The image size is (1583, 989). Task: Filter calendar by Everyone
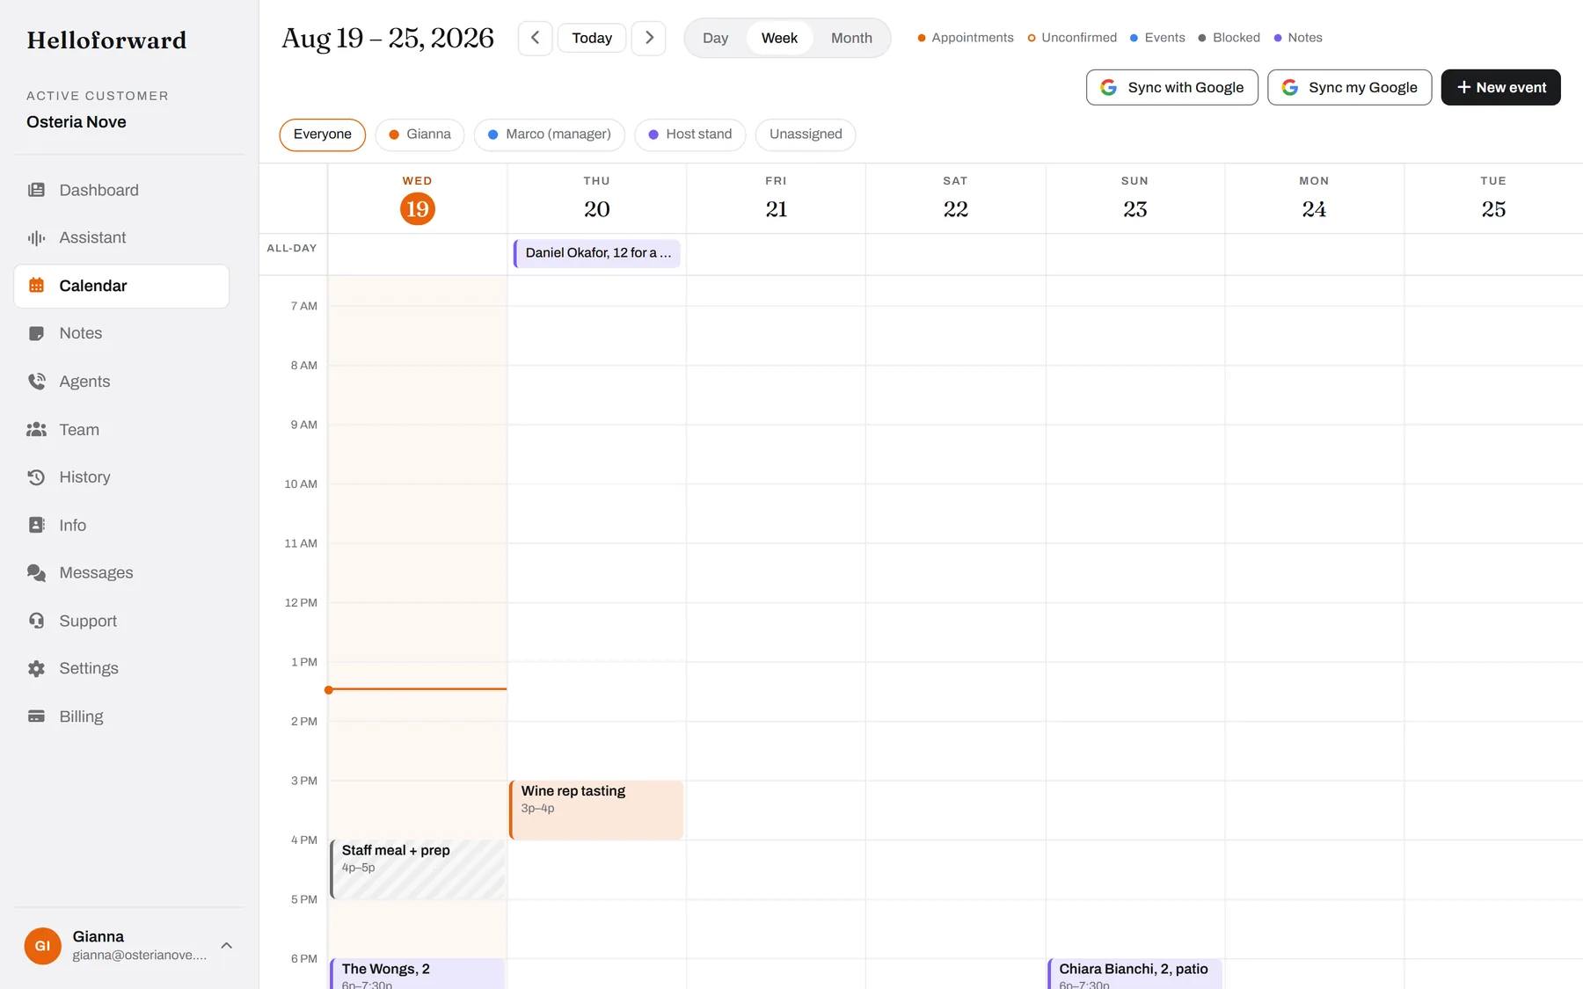322,135
